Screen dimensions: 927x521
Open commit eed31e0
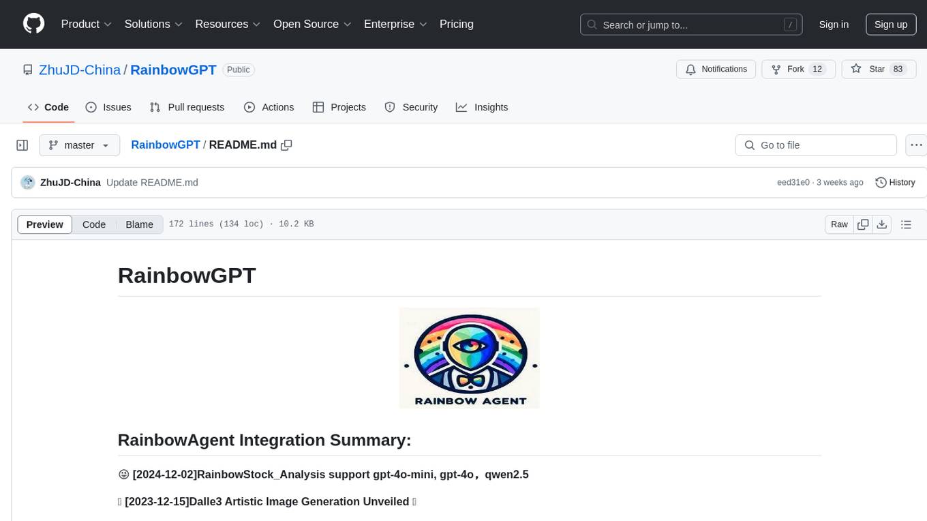click(x=793, y=183)
